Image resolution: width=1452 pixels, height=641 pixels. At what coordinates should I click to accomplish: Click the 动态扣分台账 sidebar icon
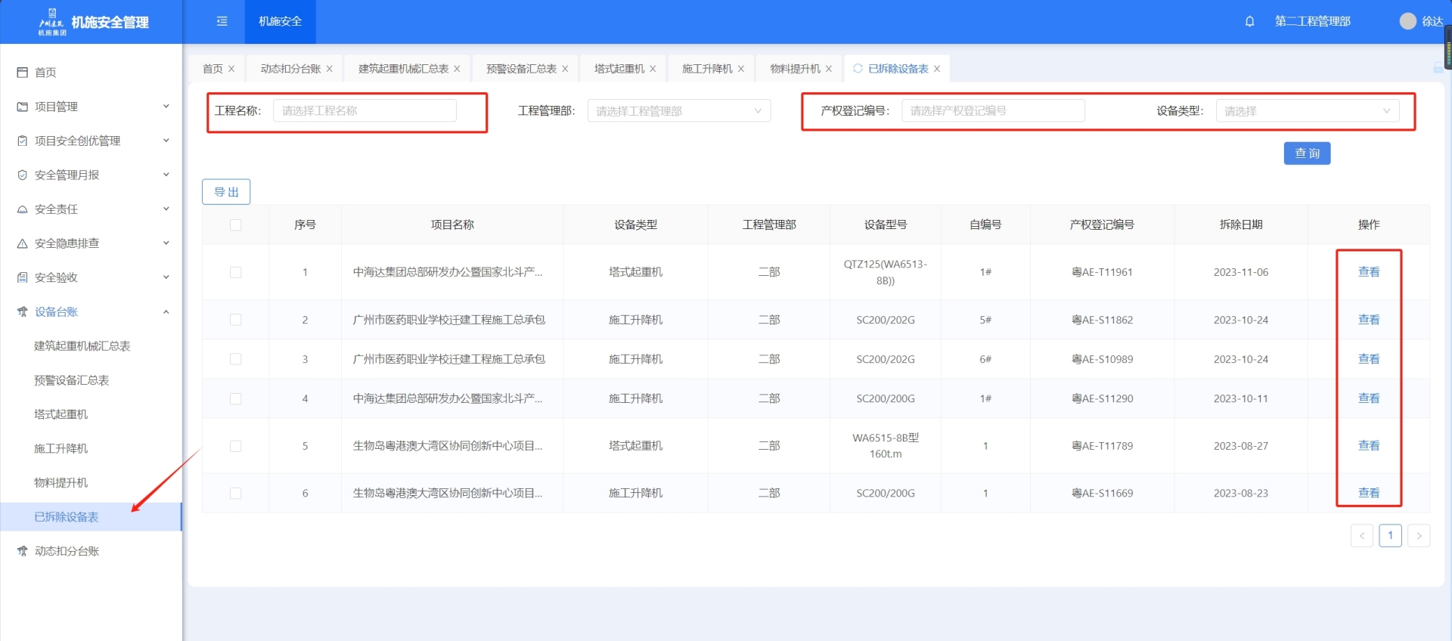coord(23,551)
